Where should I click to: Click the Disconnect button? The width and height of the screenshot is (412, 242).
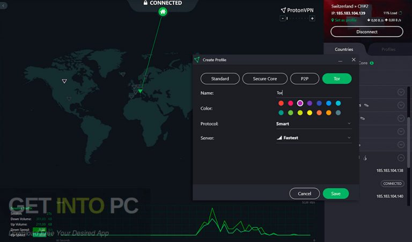[367, 32]
